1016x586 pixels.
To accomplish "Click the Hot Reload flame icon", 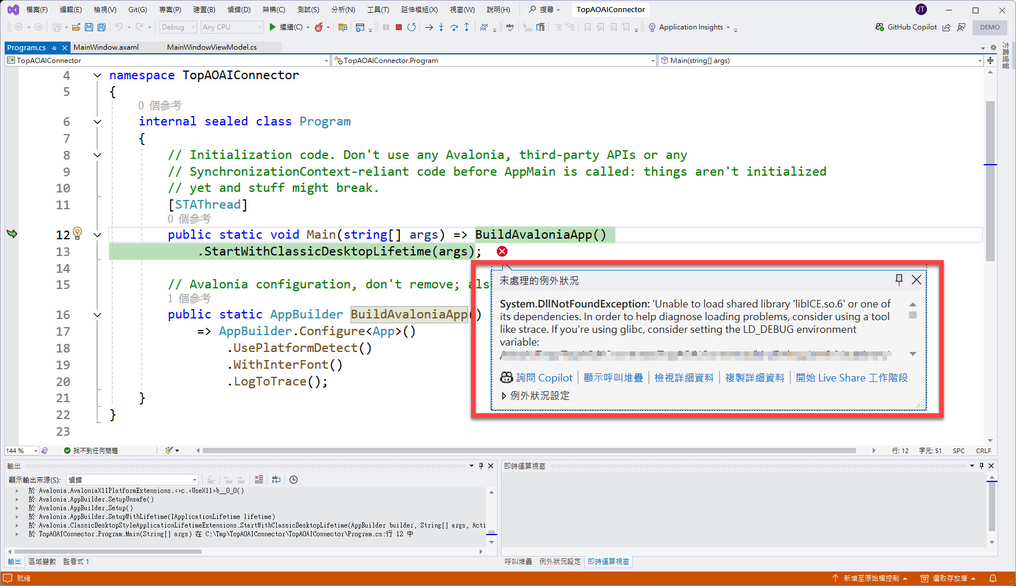I will 318,27.
